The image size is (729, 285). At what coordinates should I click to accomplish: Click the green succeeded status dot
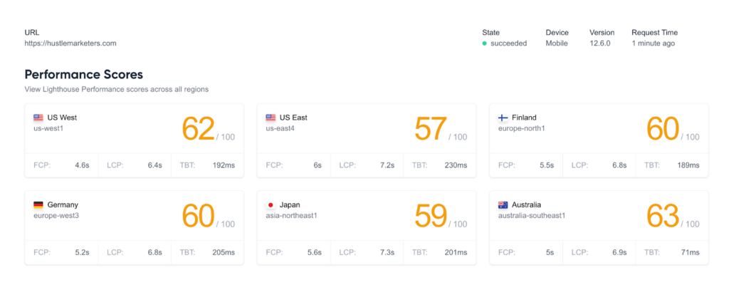[x=485, y=43]
